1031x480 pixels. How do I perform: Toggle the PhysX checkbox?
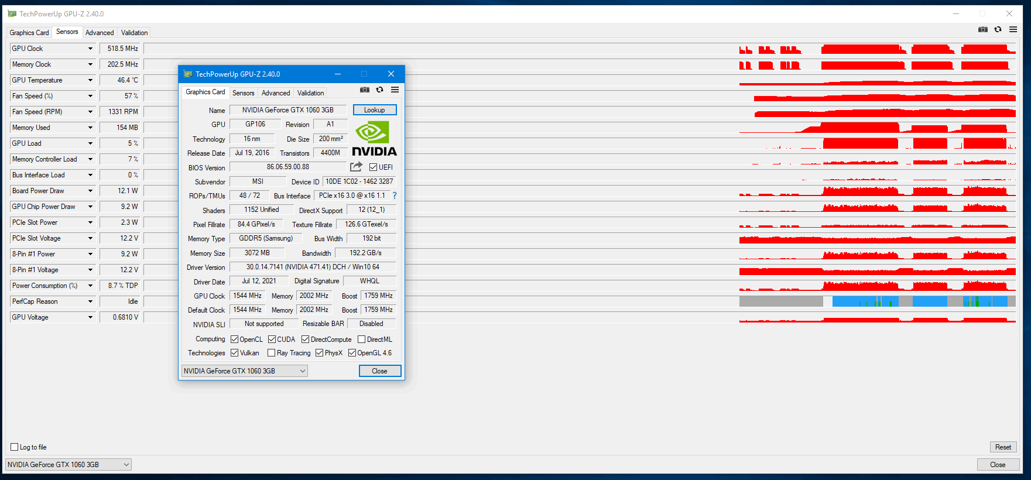pyautogui.click(x=319, y=353)
